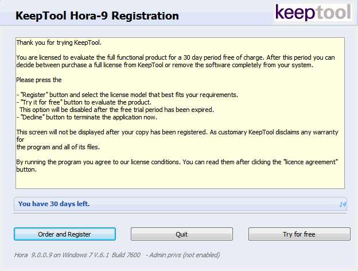
Task: Click the "By running the program you agree" sentence
Action: pos(177,166)
